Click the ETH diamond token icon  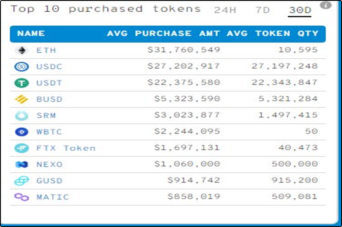(21, 50)
